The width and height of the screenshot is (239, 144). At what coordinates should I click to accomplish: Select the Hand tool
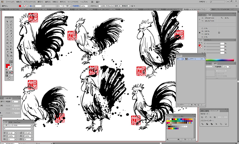tap(7, 62)
